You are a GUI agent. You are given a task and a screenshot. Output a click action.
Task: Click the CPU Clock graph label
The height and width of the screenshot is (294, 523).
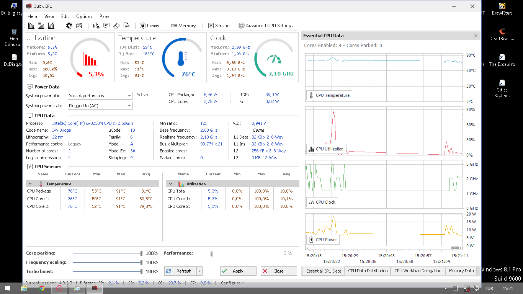click(322, 202)
